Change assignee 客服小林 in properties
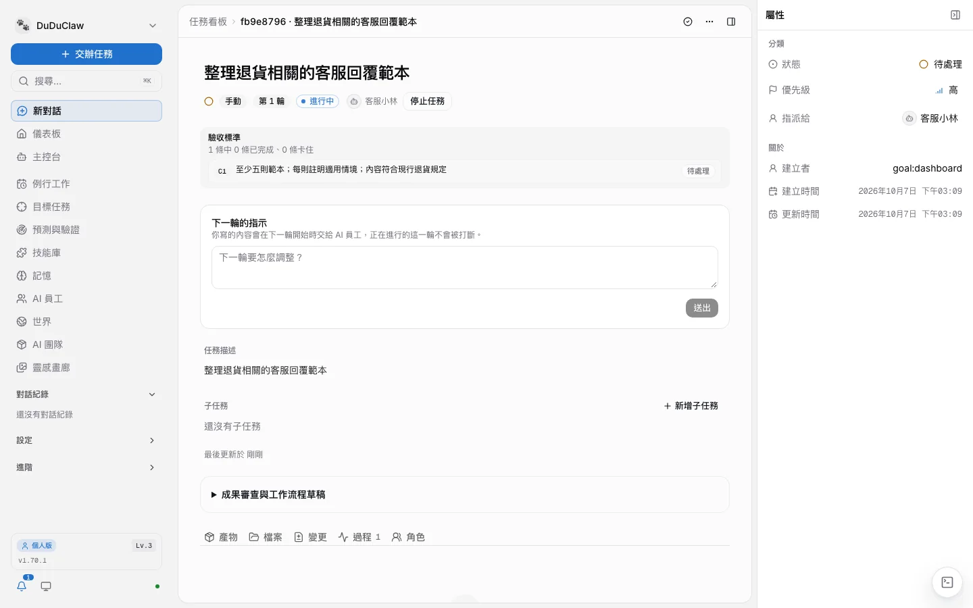 pos(931,118)
